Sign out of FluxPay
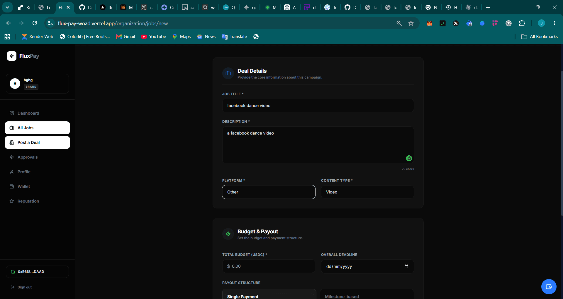The image size is (563, 299). click(21, 287)
